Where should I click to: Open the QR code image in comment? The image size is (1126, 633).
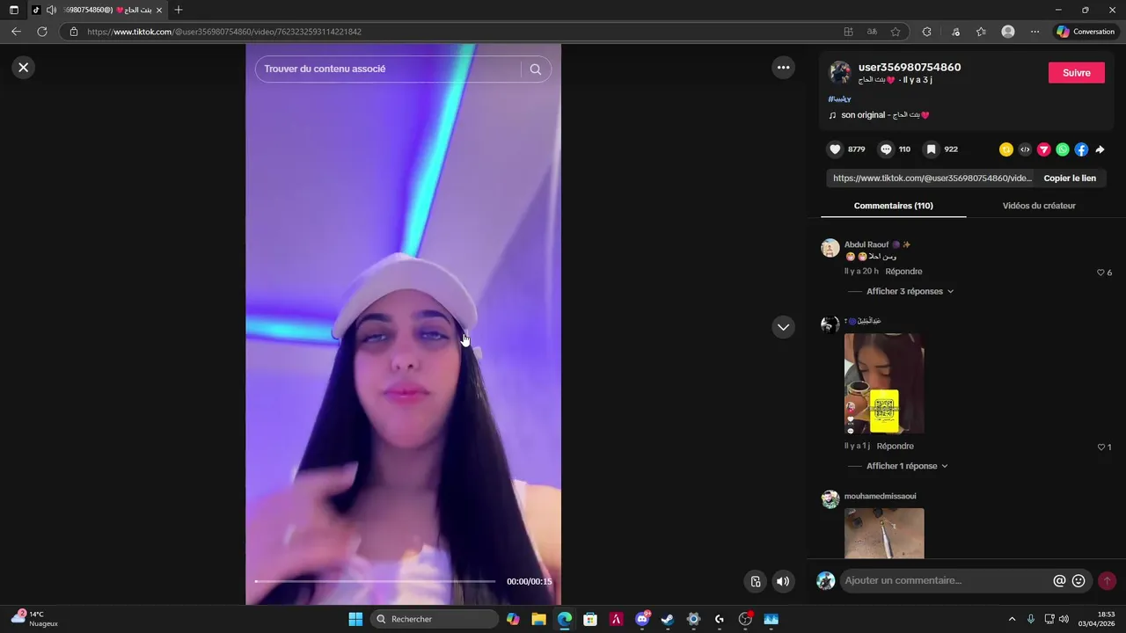coord(884,383)
